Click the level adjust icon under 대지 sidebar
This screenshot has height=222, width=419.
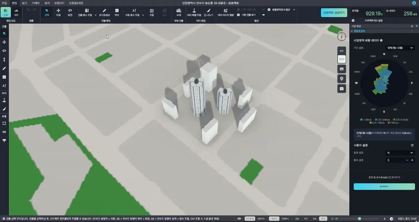click(x=4, y=100)
